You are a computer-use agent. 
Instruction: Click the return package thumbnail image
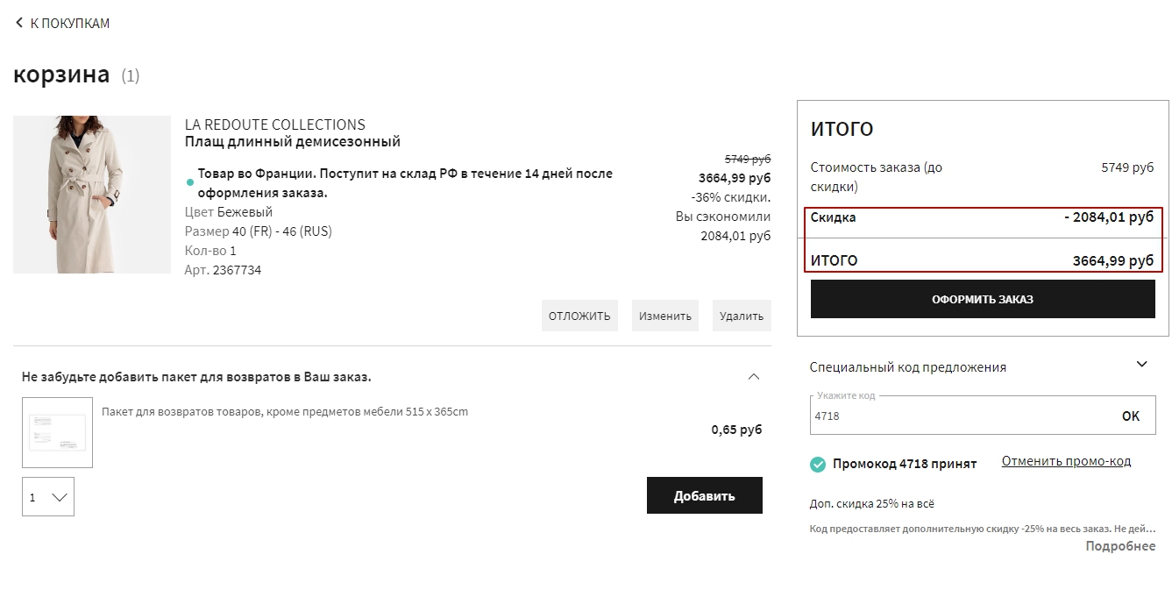[57, 432]
